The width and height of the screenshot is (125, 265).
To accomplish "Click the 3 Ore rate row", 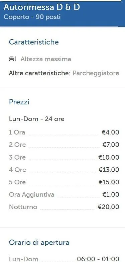I will coord(64,157).
